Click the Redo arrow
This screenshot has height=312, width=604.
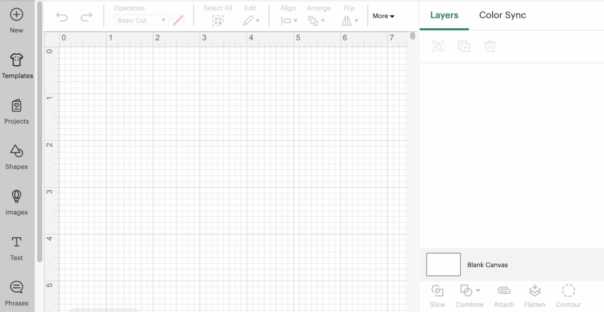pyautogui.click(x=86, y=17)
